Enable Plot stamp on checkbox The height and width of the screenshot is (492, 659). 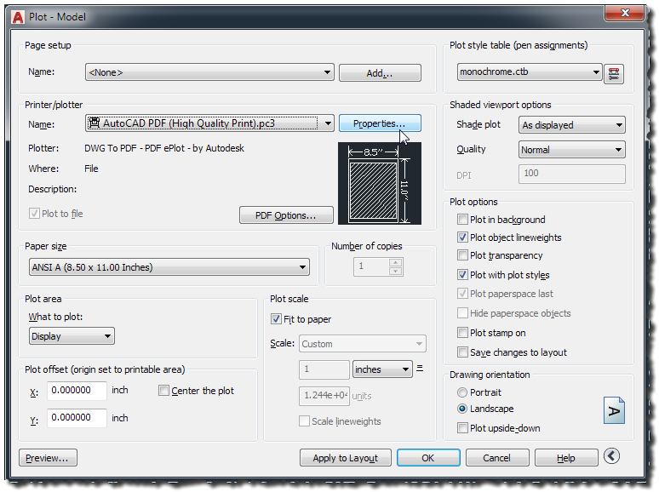462,333
